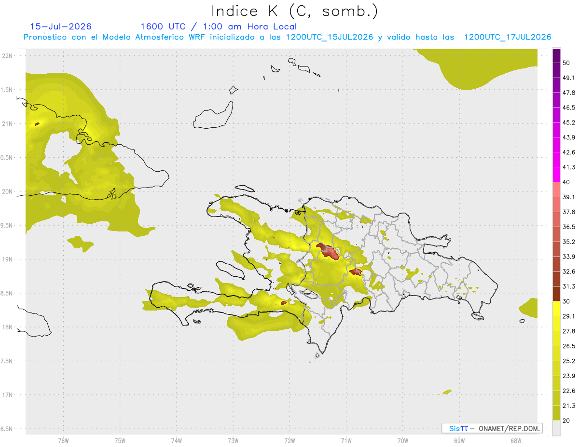Click the colorbar label "47.8"
The height and width of the screenshot is (447, 579).
click(569, 93)
